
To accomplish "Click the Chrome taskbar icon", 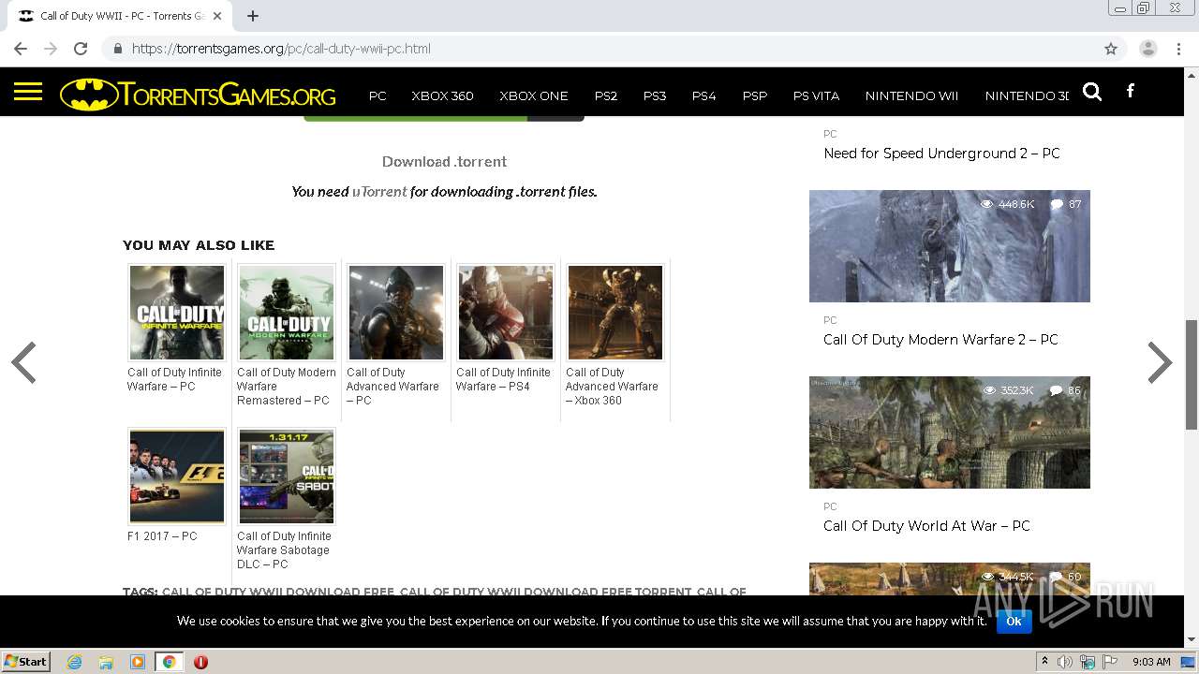I will click(169, 662).
